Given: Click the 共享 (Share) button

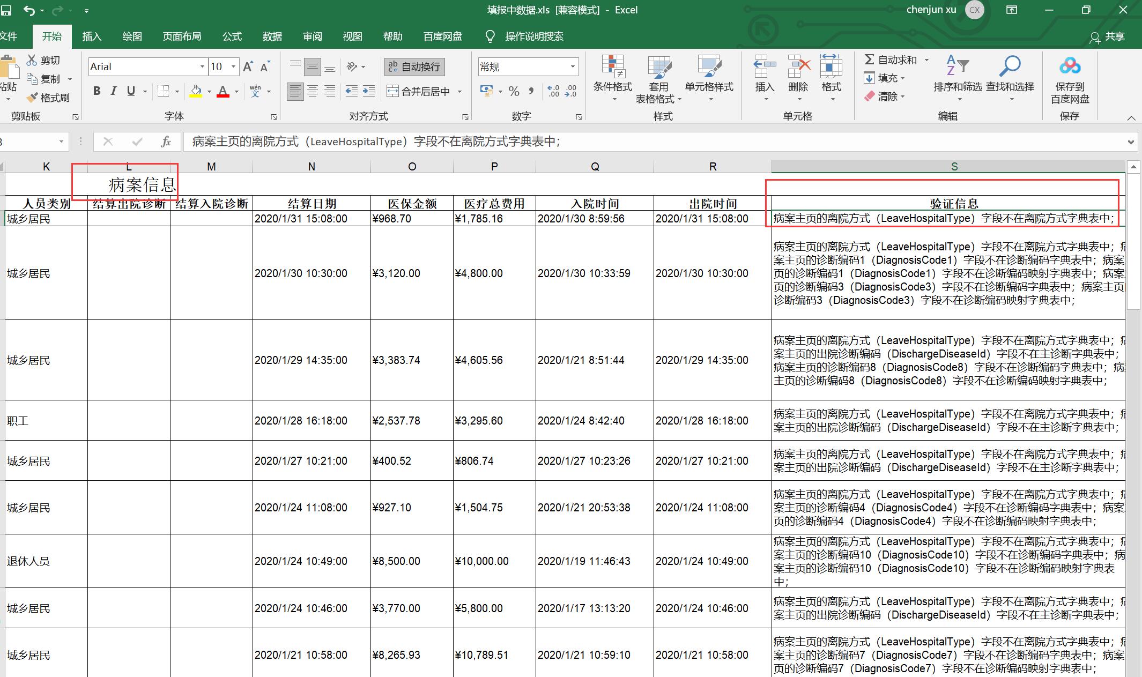Looking at the screenshot, I should [x=1108, y=36].
